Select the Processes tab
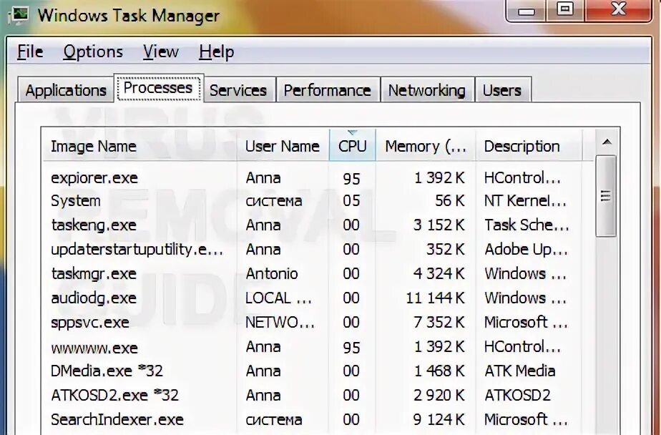661x435 pixels. (x=159, y=88)
